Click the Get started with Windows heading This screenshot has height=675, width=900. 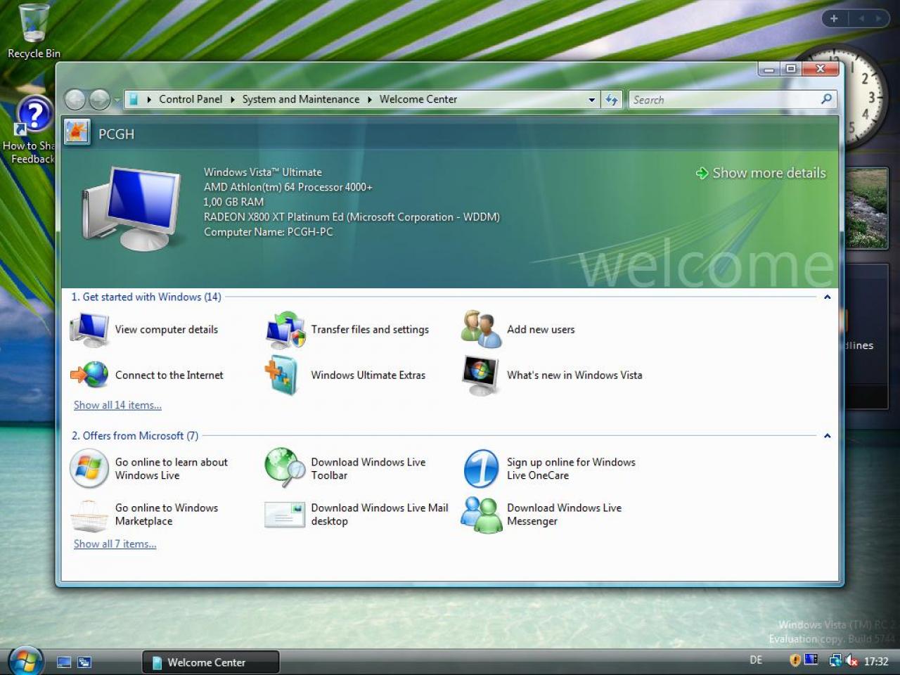click(146, 297)
